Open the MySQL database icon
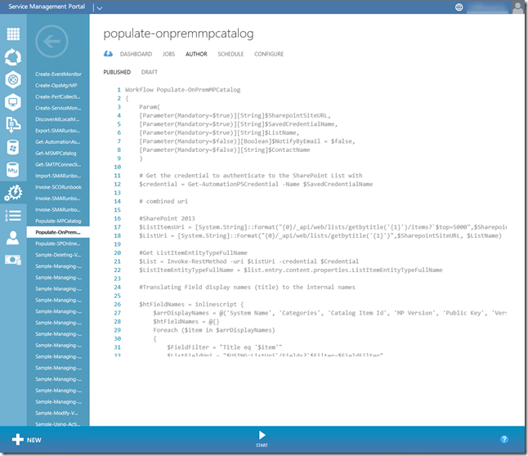 pyautogui.click(x=13, y=170)
